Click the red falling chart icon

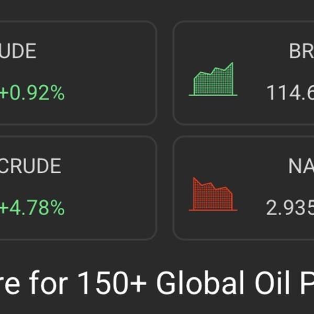[213, 195]
